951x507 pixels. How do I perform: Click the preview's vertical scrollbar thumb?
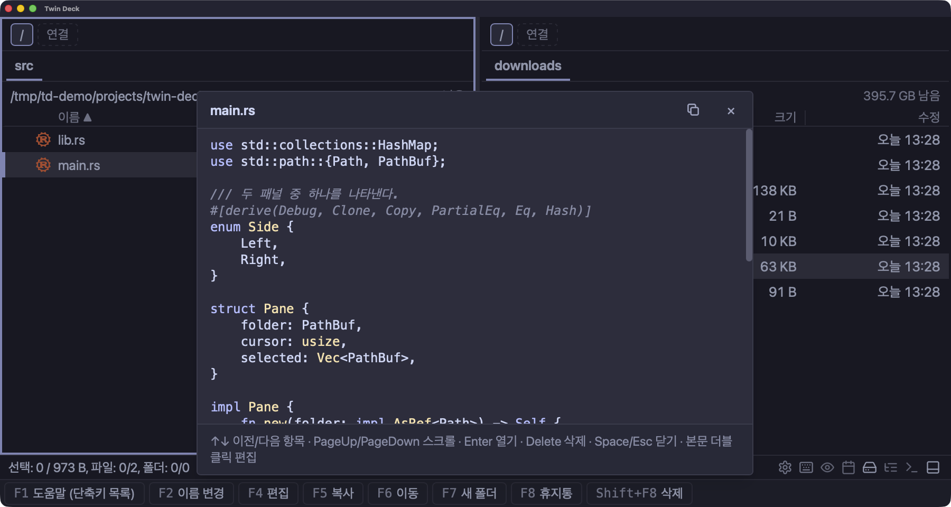pyautogui.click(x=749, y=195)
